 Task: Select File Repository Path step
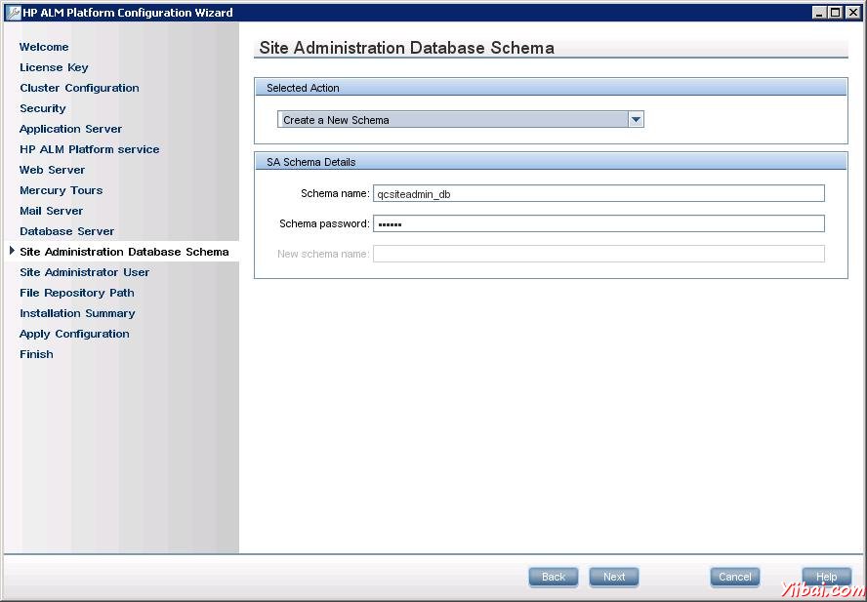(76, 293)
